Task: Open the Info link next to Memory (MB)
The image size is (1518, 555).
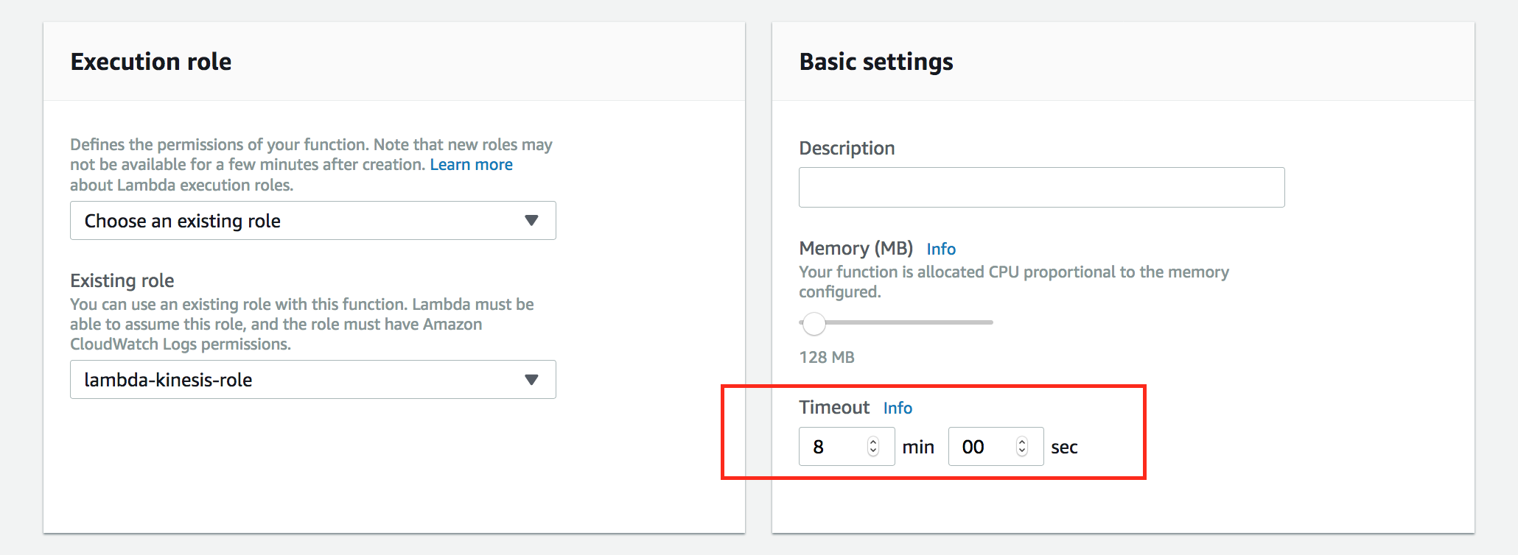Action: pyautogui.click(x=941, y=249)
